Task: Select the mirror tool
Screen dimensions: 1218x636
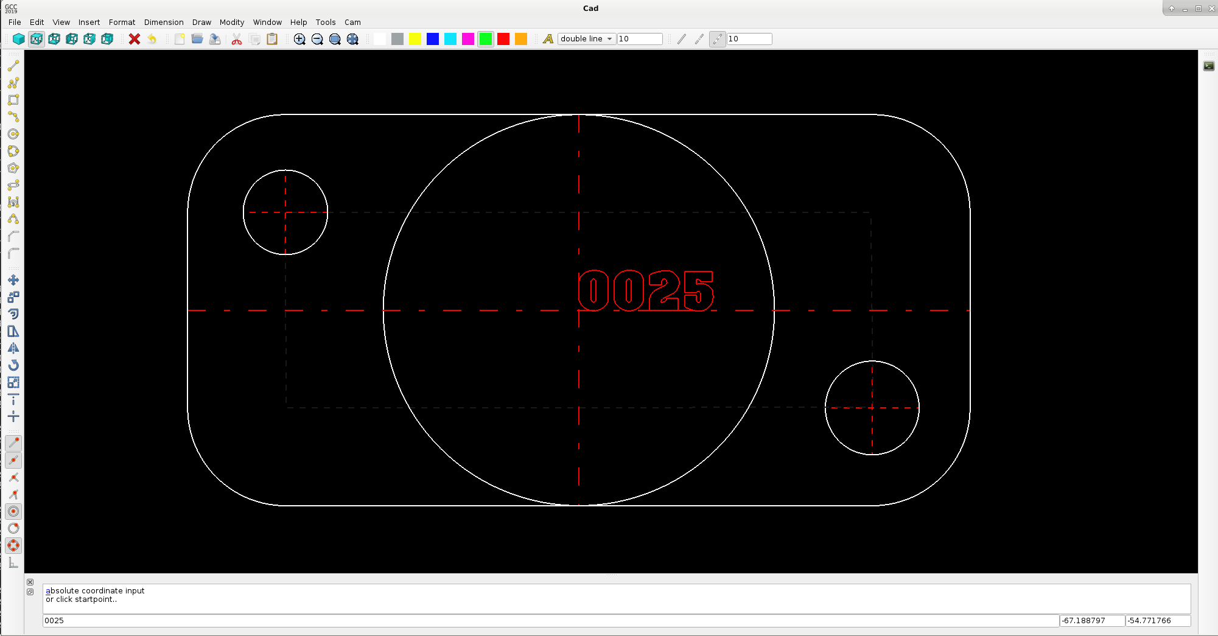Action: coord(13,348)
